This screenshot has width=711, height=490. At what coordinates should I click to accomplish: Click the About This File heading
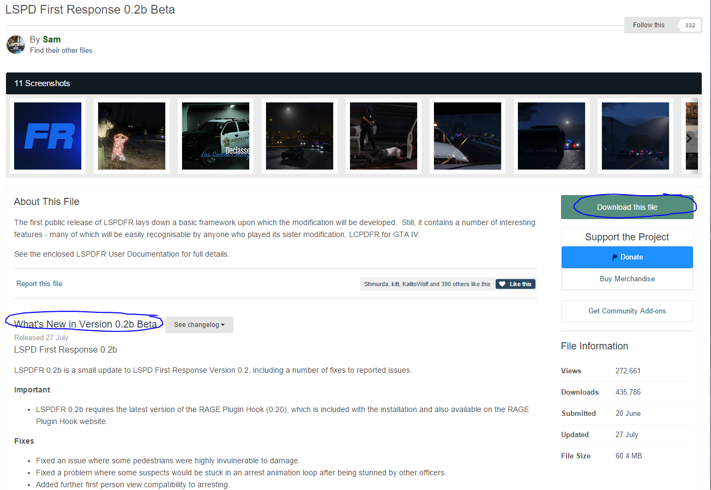pyautogui.click(x=46, y=202)
